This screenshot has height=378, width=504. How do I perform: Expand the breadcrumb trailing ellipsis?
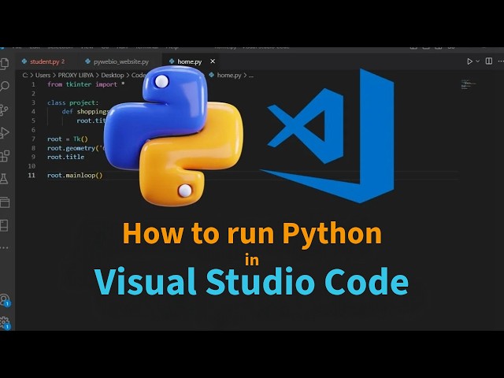251,76
